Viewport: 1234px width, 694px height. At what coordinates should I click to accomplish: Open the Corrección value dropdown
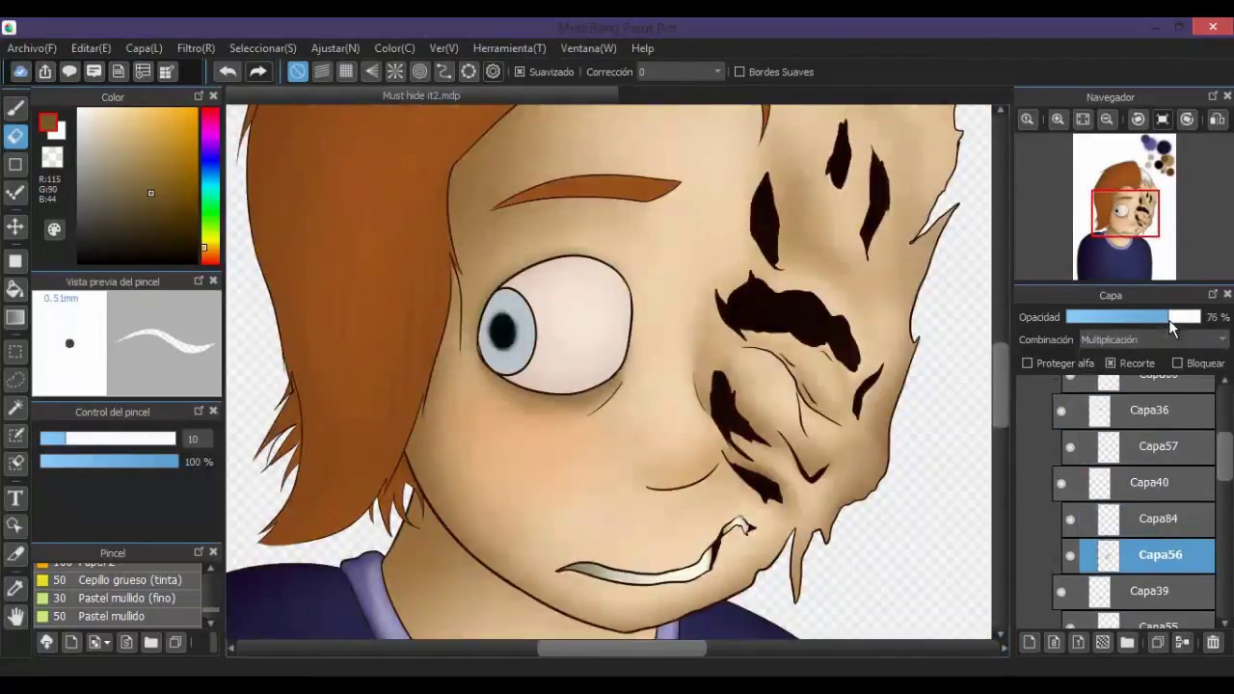click(x=679, y=71)
